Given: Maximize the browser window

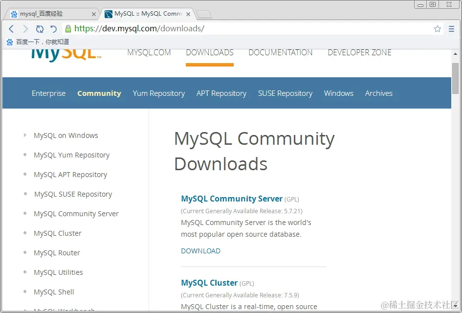Looking at the screenshot, I should pos(433,4).
